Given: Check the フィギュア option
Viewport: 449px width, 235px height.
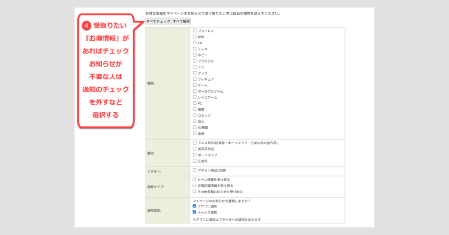Looking at the screenshot, I should click(195, 79).
